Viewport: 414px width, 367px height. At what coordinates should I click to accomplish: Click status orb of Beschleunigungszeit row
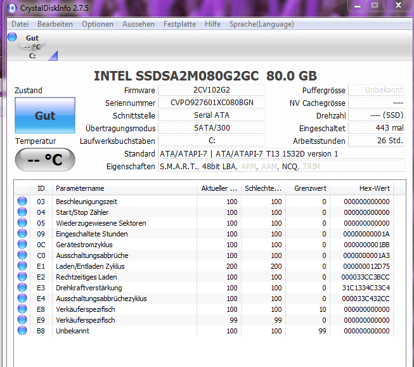pyautogui.click(x=22, y=201)
